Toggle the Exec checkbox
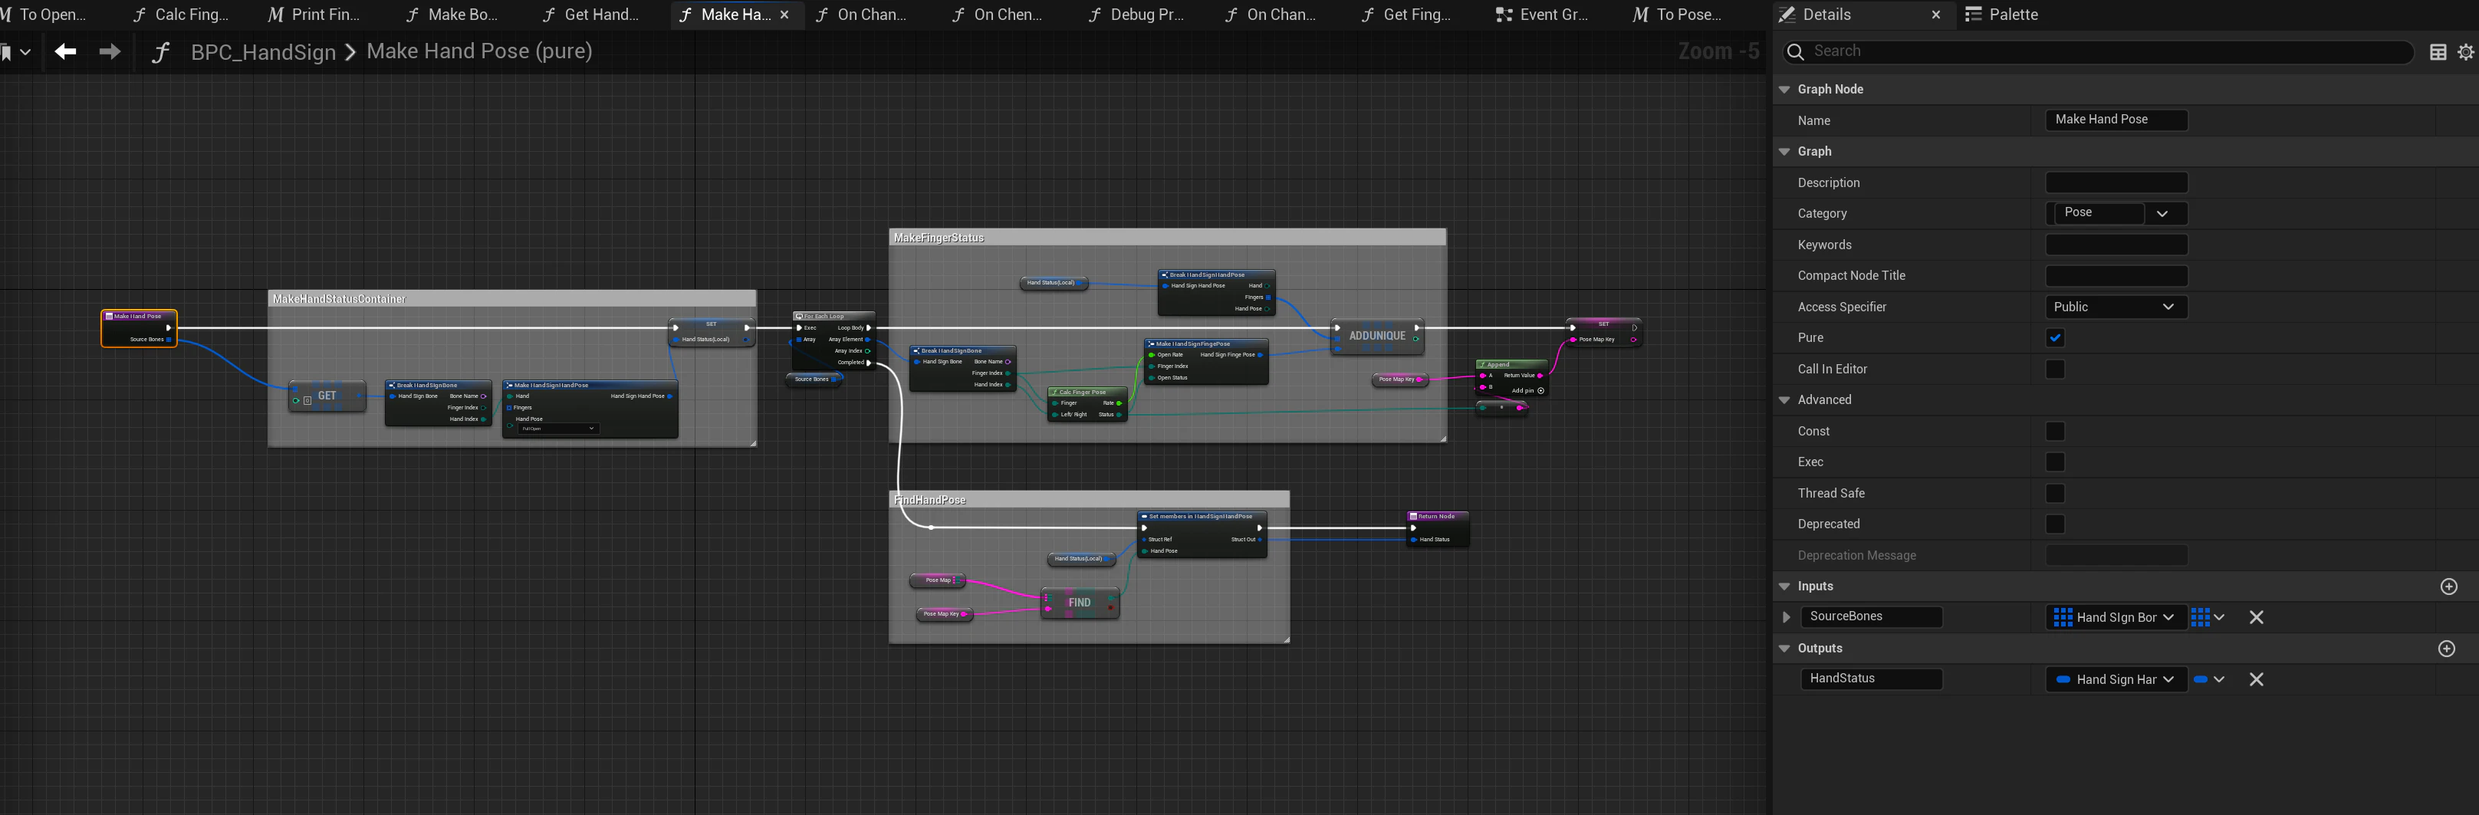The height and width of the screenshot is (815, 2479). pos(2055,462)
